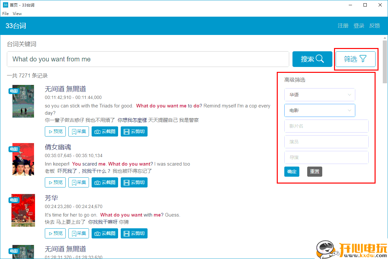This screenshot has height=259, width=388.
Task: Open the View menu
Action: [17, 14]
